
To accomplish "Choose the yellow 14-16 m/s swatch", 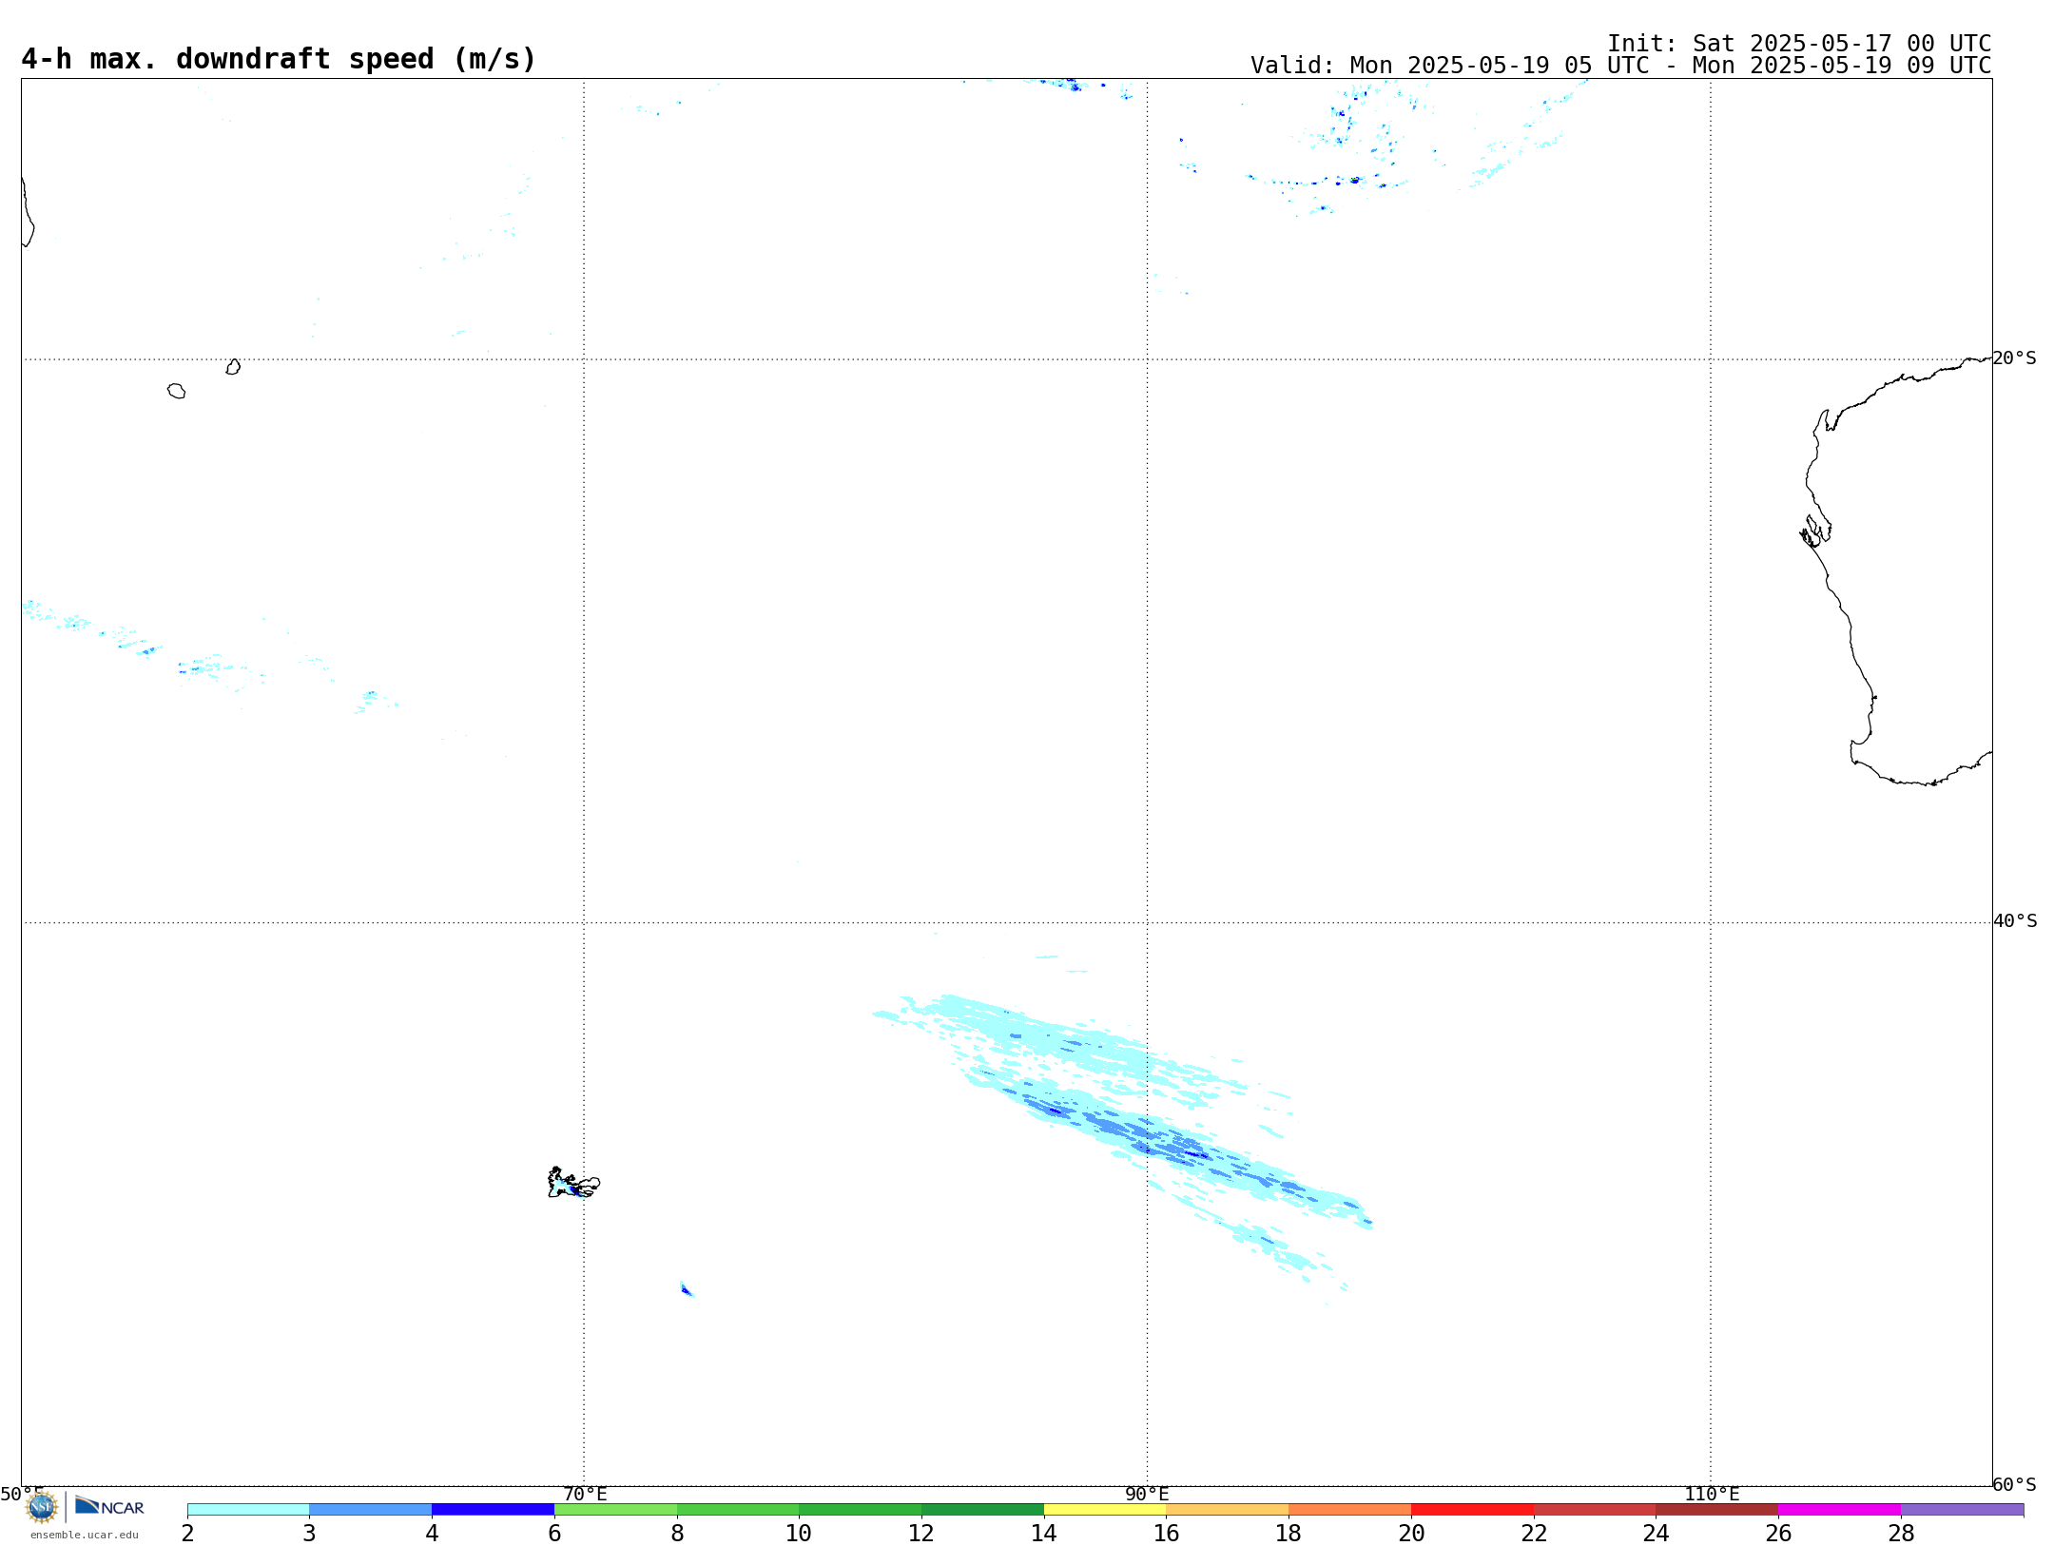I will [1105, 1510].
